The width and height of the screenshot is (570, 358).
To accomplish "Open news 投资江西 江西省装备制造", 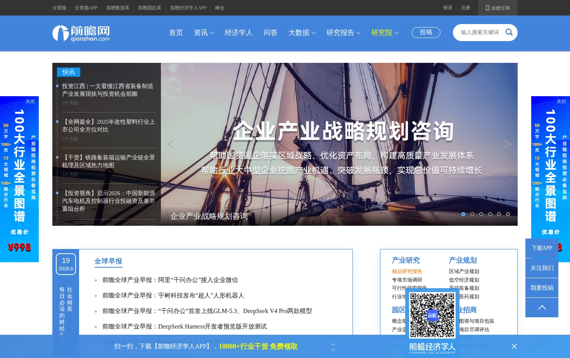I will pos(108,90).
